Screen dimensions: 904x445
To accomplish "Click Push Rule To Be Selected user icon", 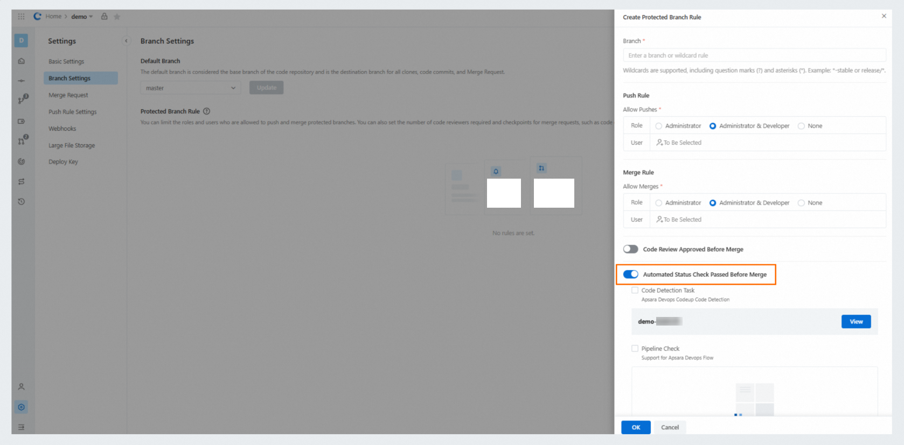I will click(x=659, y=143).
